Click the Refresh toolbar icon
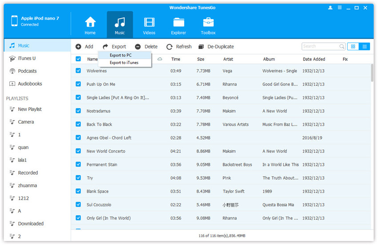378x245 pixels. pos(169,47)
